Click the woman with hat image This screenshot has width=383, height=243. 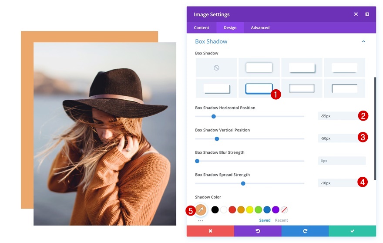click(105, 134)
